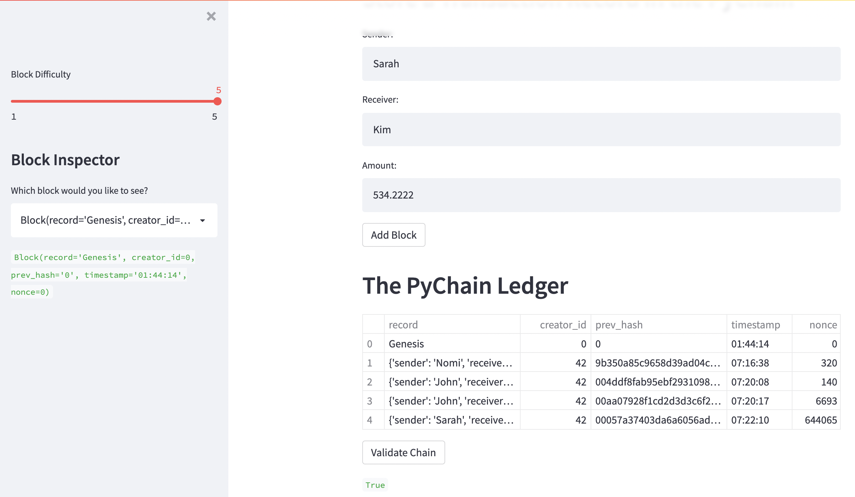855x497 pixels.
Task: Click the Validate Chain button
Action: coord(403,452)
